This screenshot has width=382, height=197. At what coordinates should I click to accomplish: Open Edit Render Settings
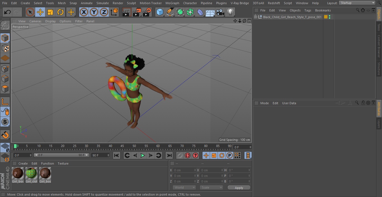pyautogui.click(x=147, y=12)
